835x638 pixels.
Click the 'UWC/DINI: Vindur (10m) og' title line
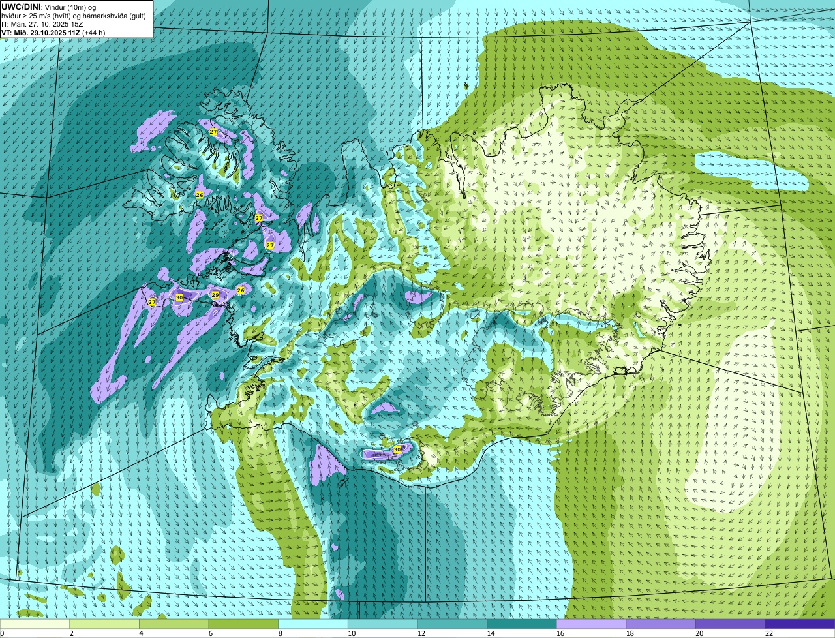click(x=49, y=7)
